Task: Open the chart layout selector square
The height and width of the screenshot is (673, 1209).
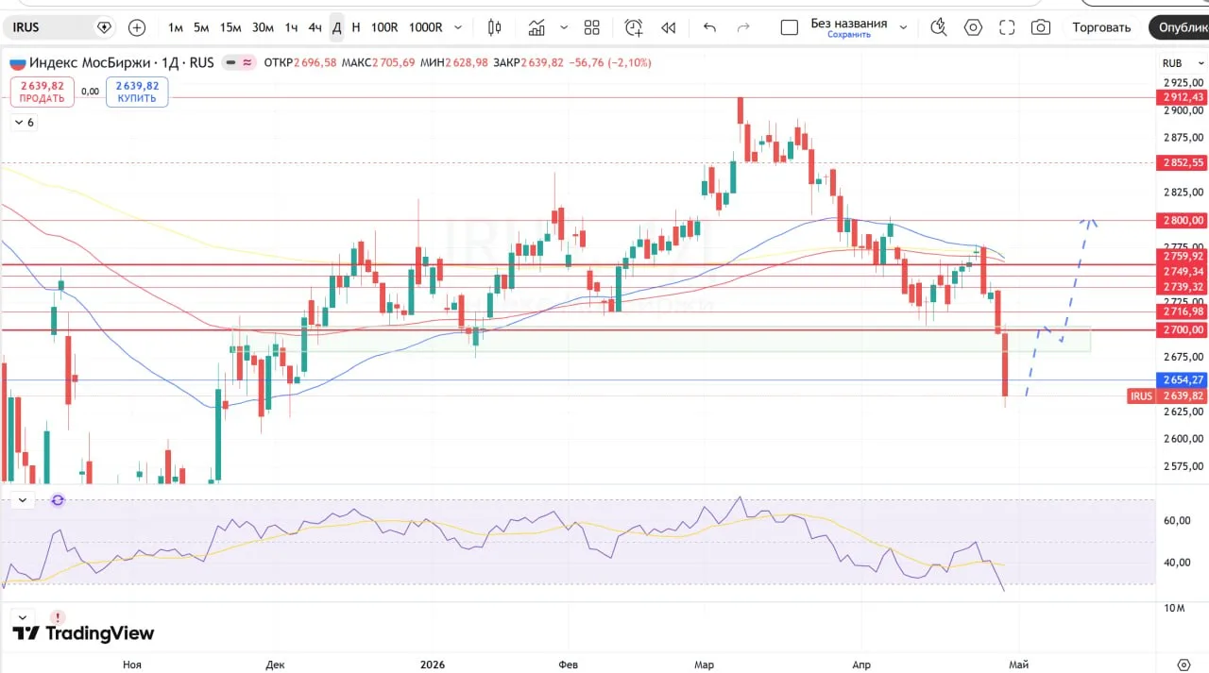Action: tap(790, 27)
